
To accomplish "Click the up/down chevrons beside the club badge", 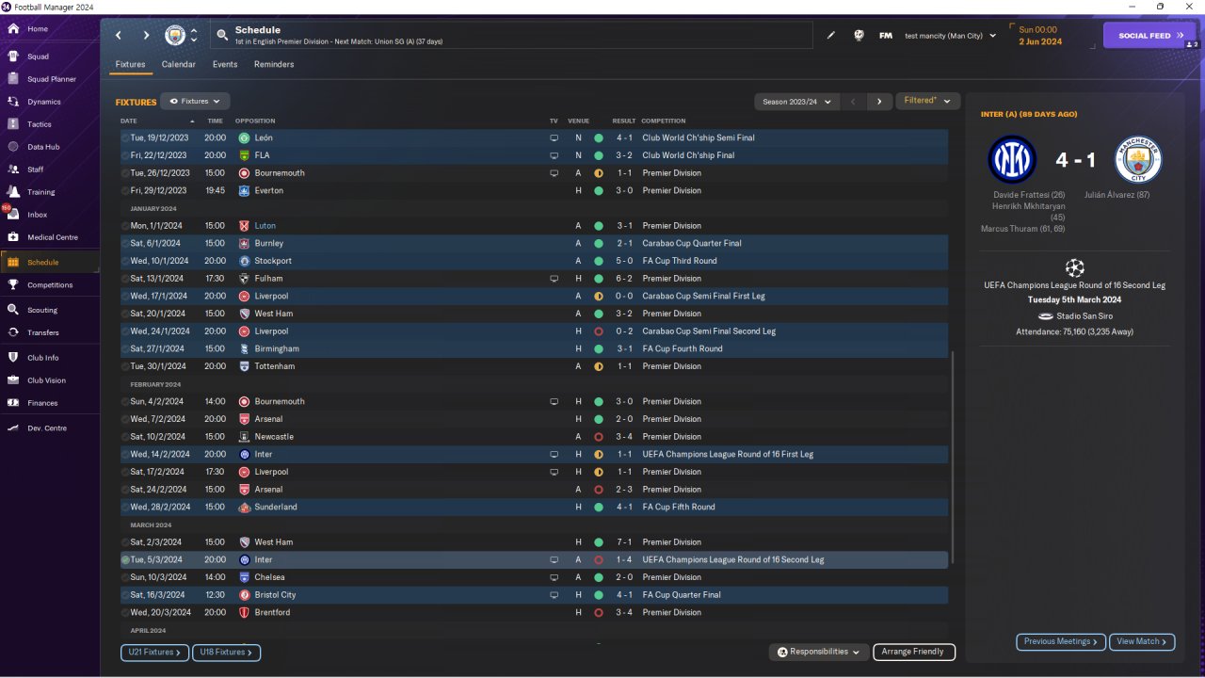I will tap(194, 36).
